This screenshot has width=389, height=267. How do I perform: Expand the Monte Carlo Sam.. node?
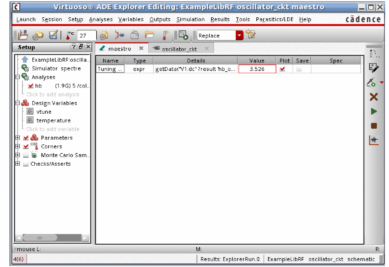[18, 155]
